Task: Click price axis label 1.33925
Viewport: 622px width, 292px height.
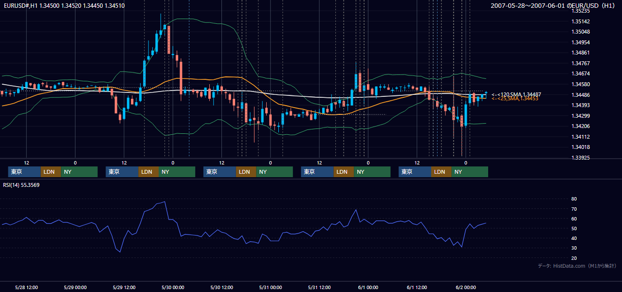Action: point(581,158)
